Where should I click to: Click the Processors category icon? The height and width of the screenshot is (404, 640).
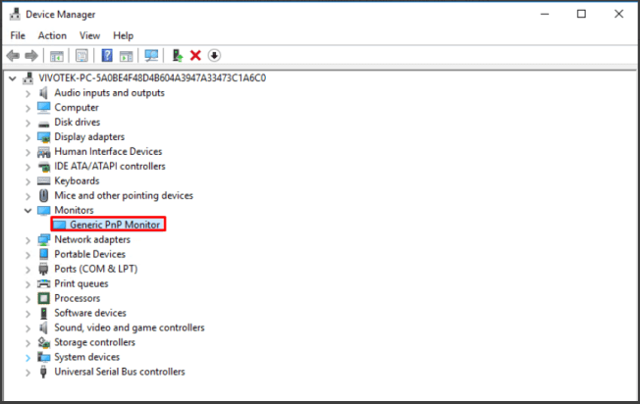pos(43,298)
